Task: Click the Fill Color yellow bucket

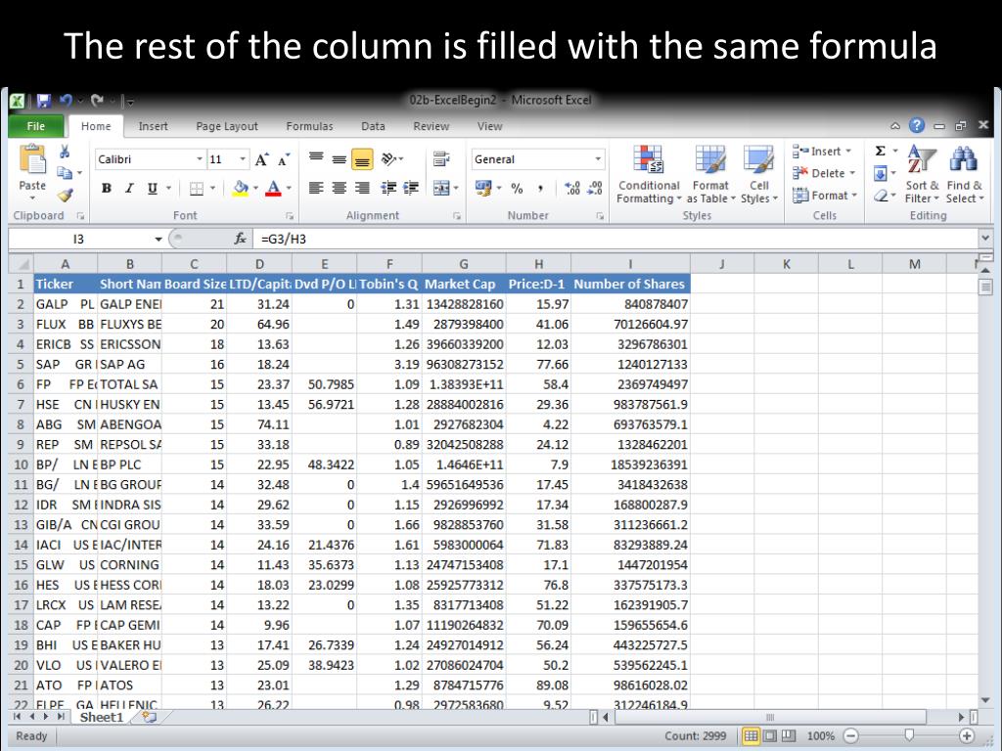Action: 240,188
